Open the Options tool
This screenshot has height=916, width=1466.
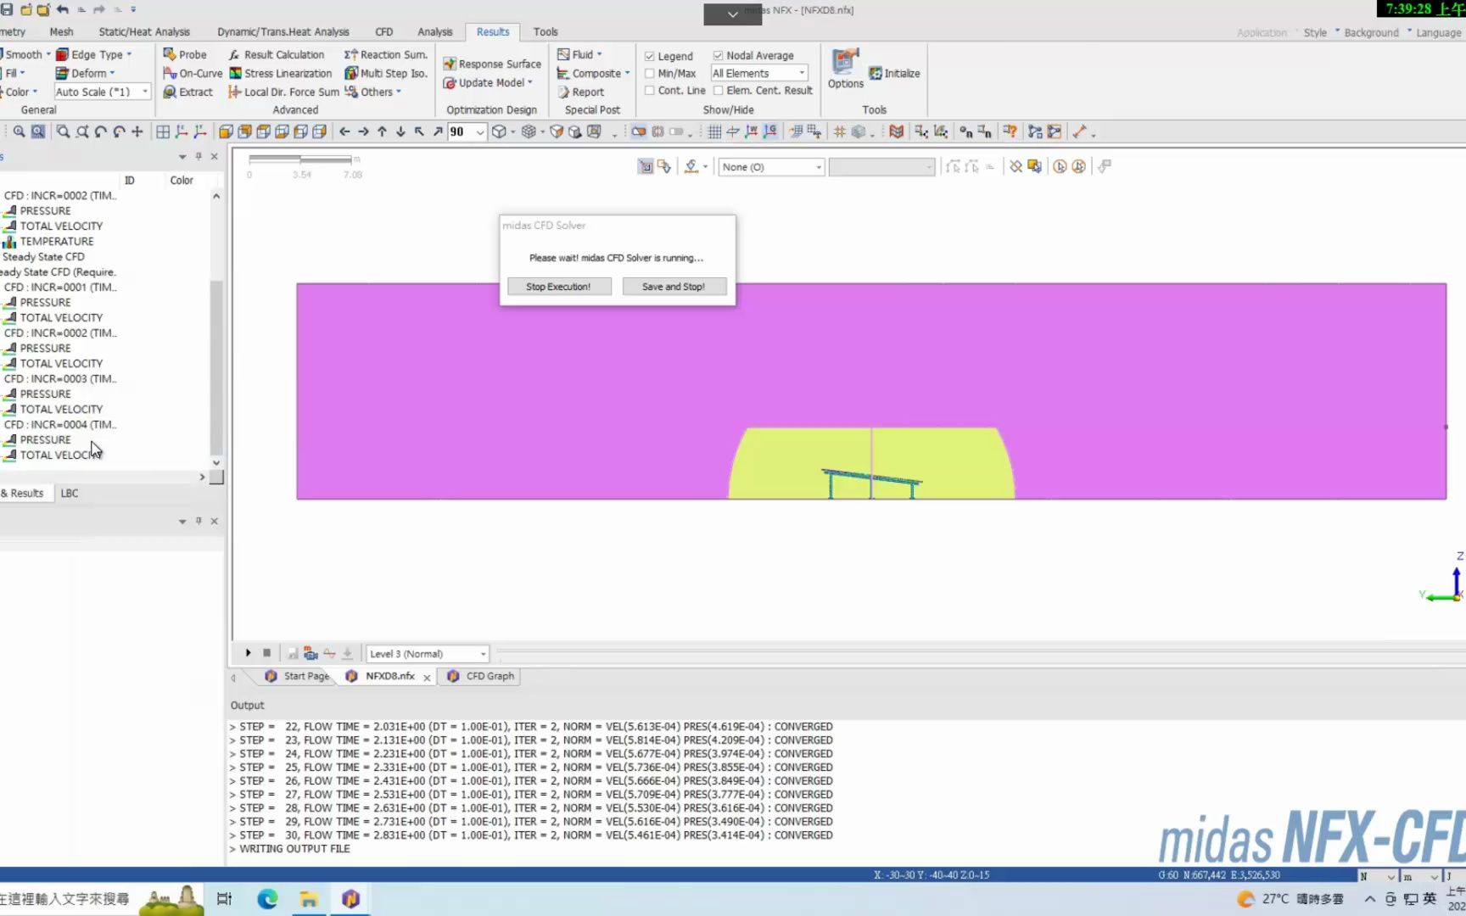pyautogui.click(x=846, y=69)
